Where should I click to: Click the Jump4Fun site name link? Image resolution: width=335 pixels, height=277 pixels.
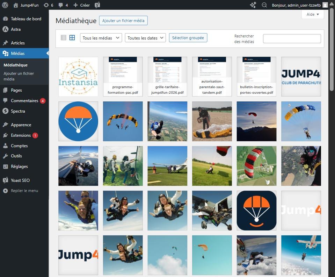click(x=29, y=5)
